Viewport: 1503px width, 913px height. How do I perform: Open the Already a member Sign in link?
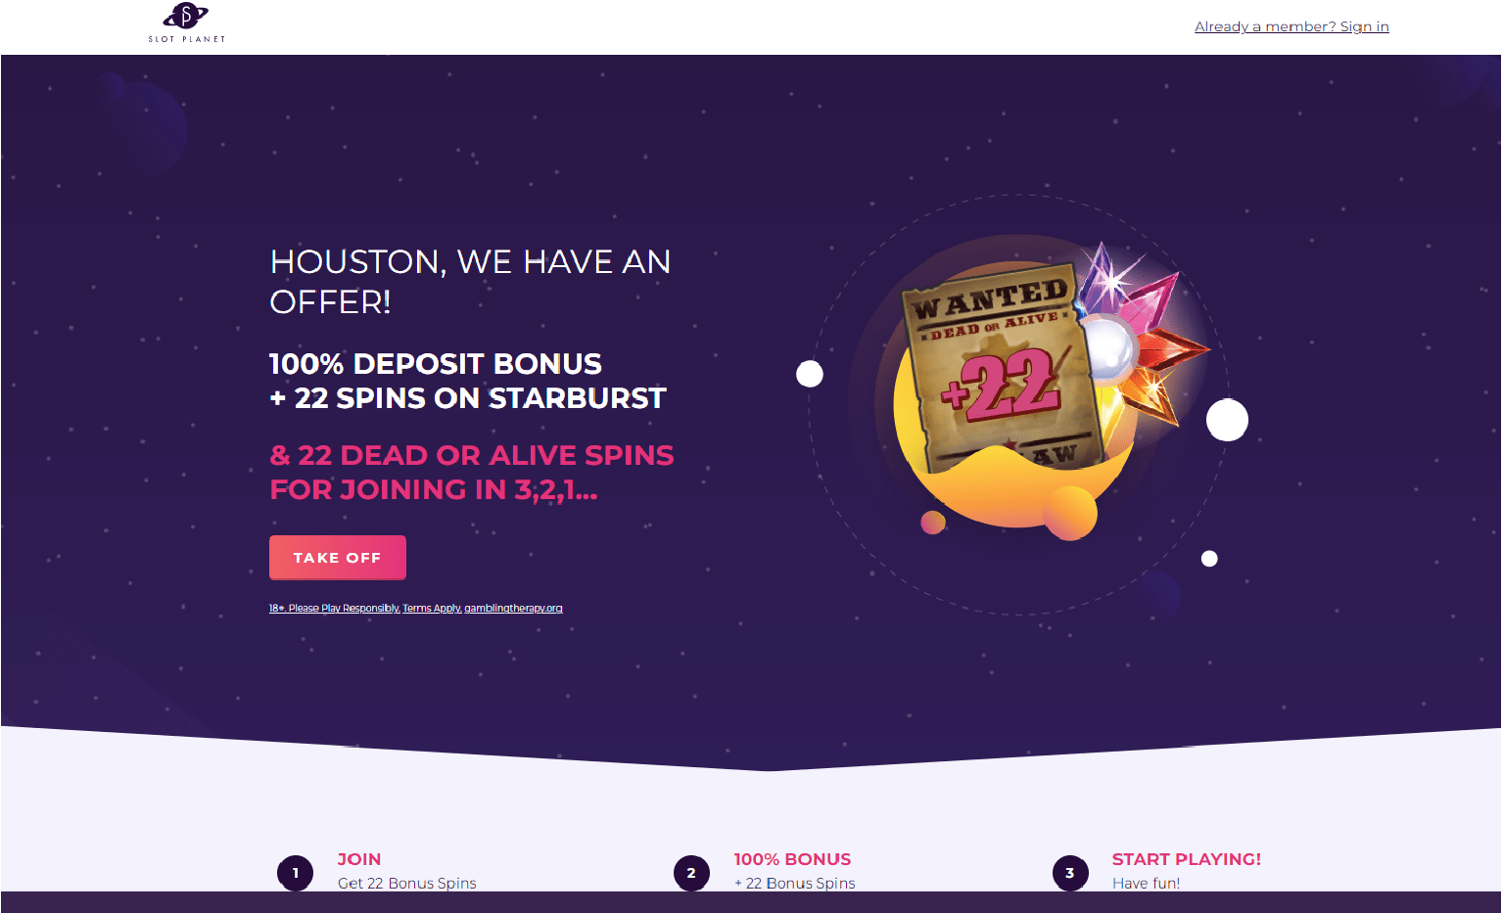pyautogui.click(x=1292, y=26)
